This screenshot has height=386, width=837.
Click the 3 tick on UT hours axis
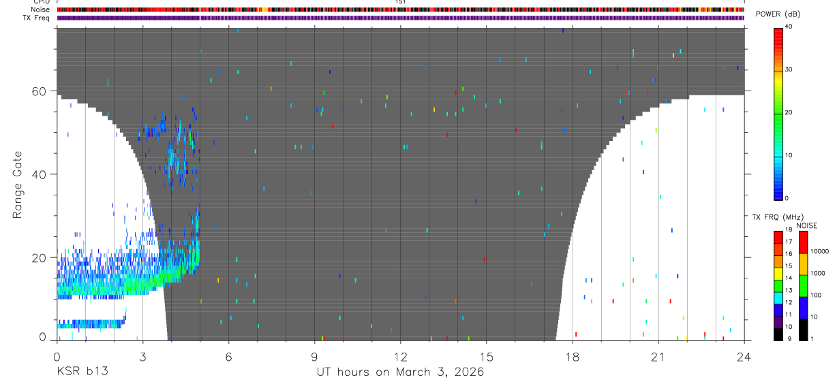(142, 356)
